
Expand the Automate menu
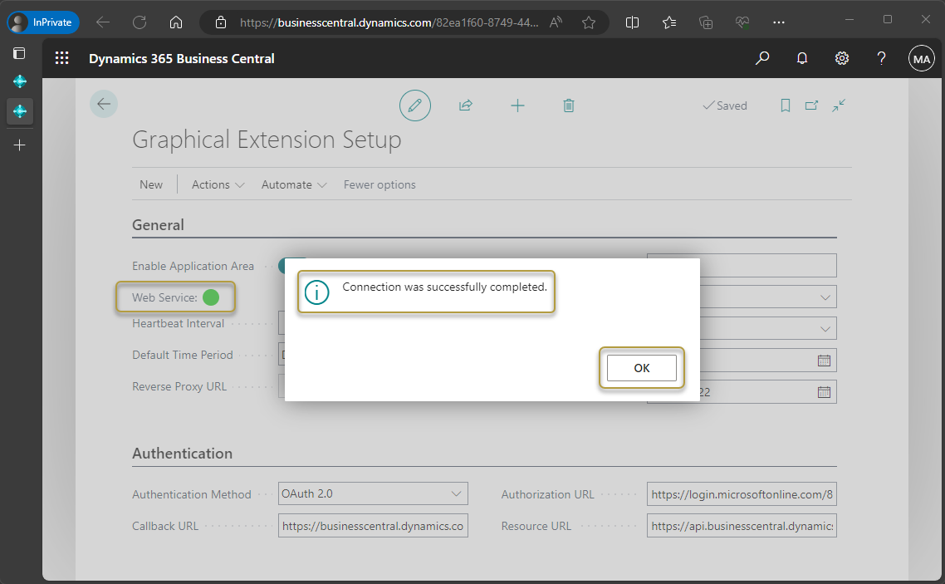[294, 184]
